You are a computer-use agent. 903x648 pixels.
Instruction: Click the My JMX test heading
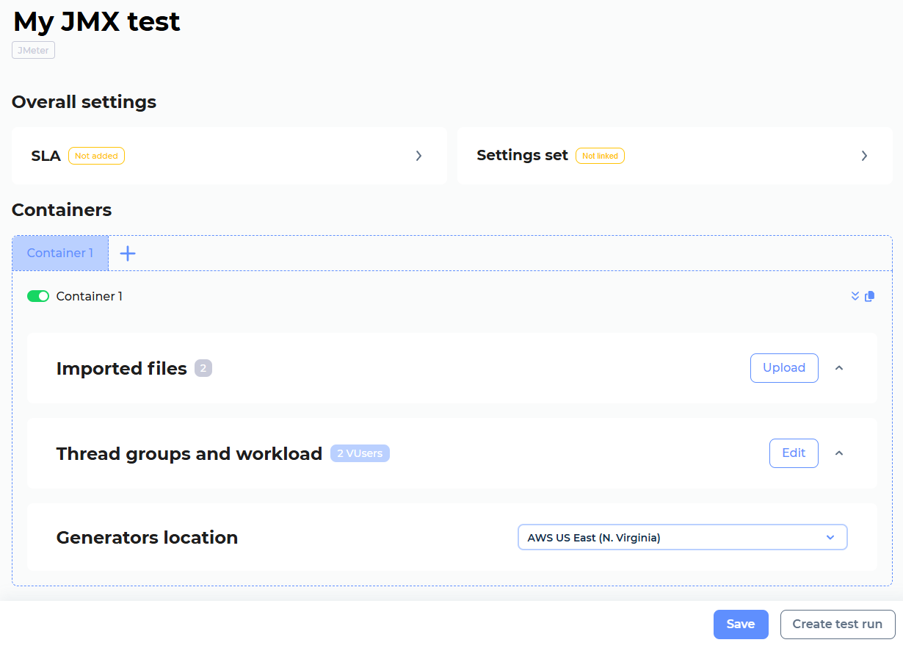[95, 22]
